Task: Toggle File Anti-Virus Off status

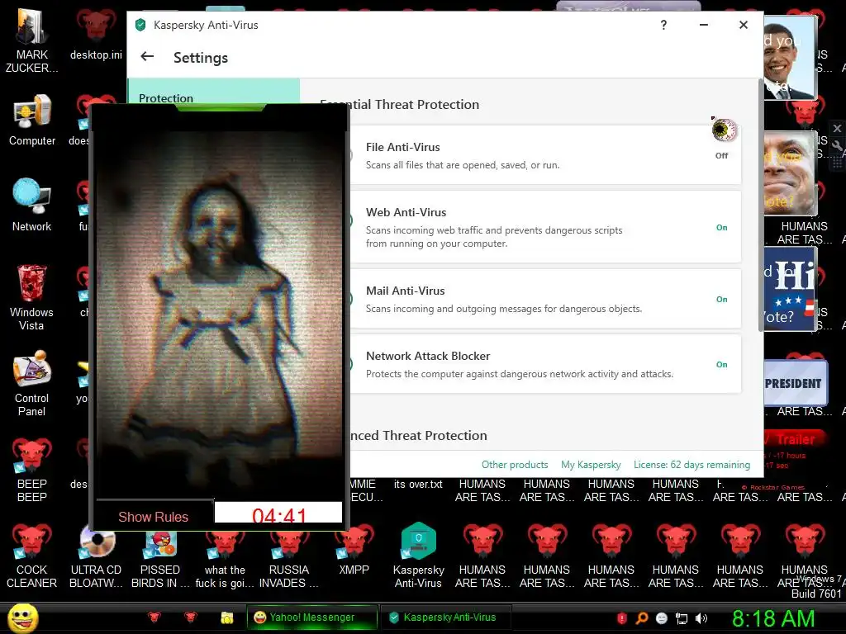Action: 721,156
